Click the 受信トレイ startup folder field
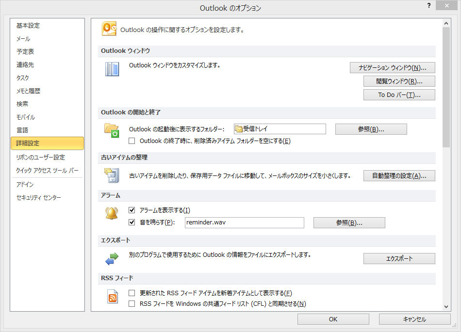 point(280,129)
